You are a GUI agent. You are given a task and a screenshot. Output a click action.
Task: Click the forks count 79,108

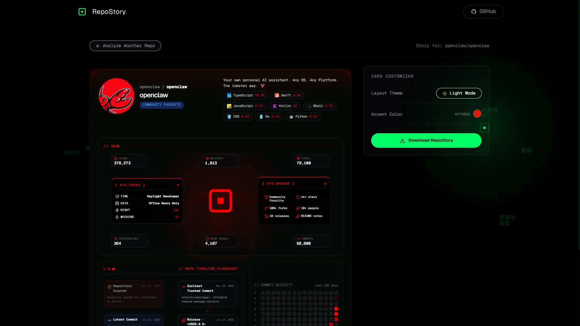[303, 163]
